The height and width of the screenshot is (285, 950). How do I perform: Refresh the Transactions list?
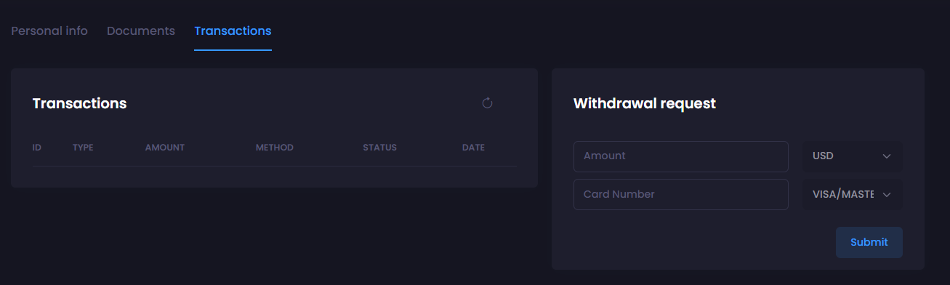pos(488,103)
